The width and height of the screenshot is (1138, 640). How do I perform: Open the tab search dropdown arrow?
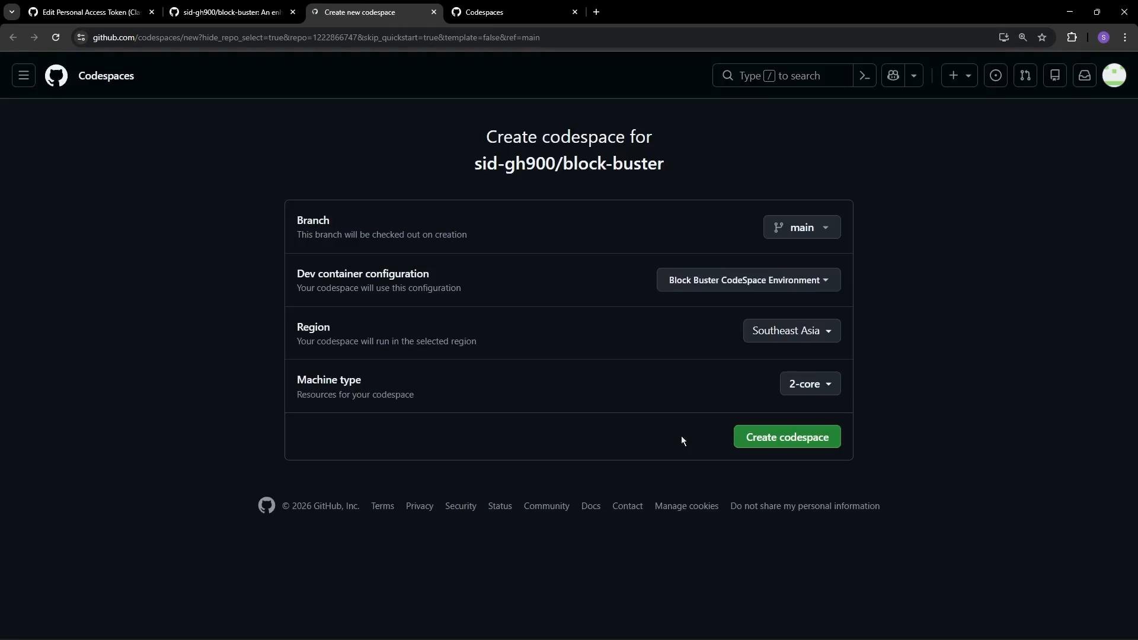click(x=11, y=12)
